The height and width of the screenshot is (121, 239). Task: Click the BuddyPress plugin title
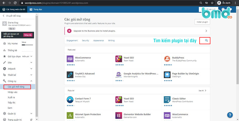pyautogui.click(x=178, y=58)
